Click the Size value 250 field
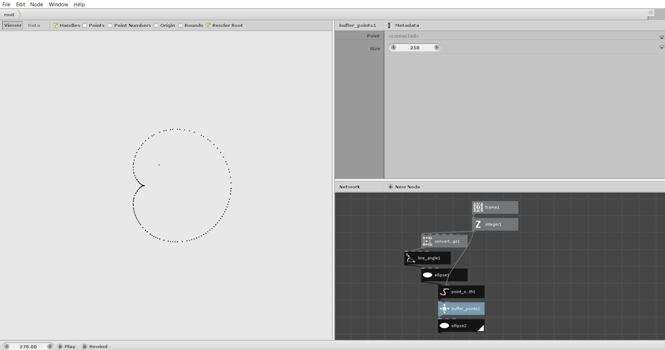Viewport: 665px width, 350px height. click(415, 47)
